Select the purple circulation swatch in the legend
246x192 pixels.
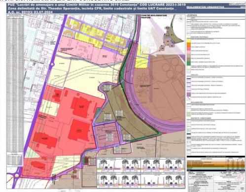click(x=189, y=94)
